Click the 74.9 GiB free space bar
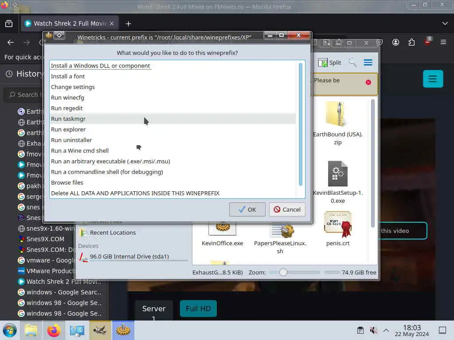The width and height of the screenshot is (454, 340). 332,272
